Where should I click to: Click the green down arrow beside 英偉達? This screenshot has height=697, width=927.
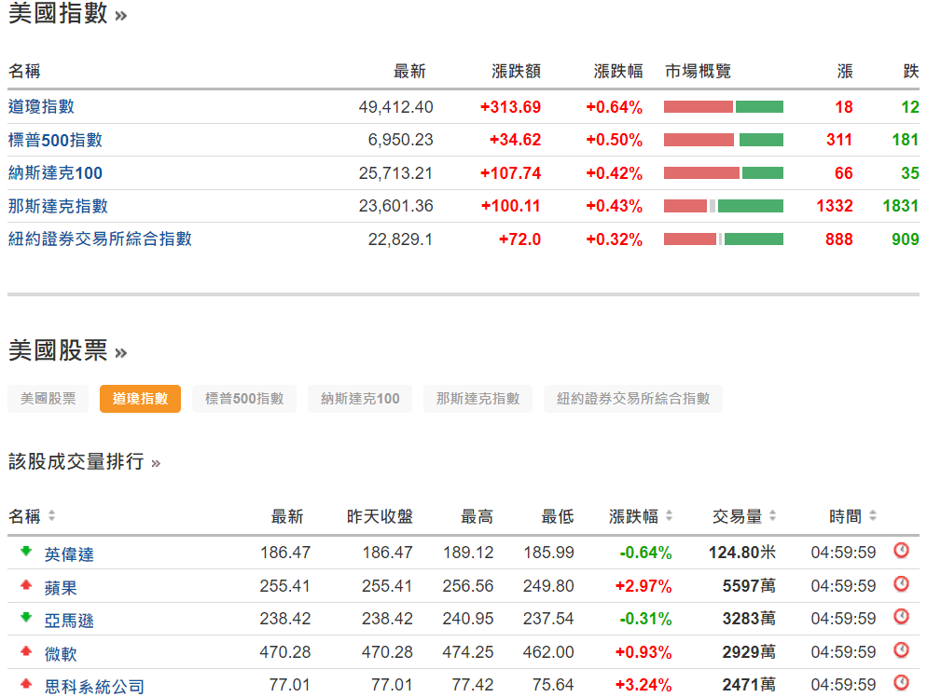25,551
